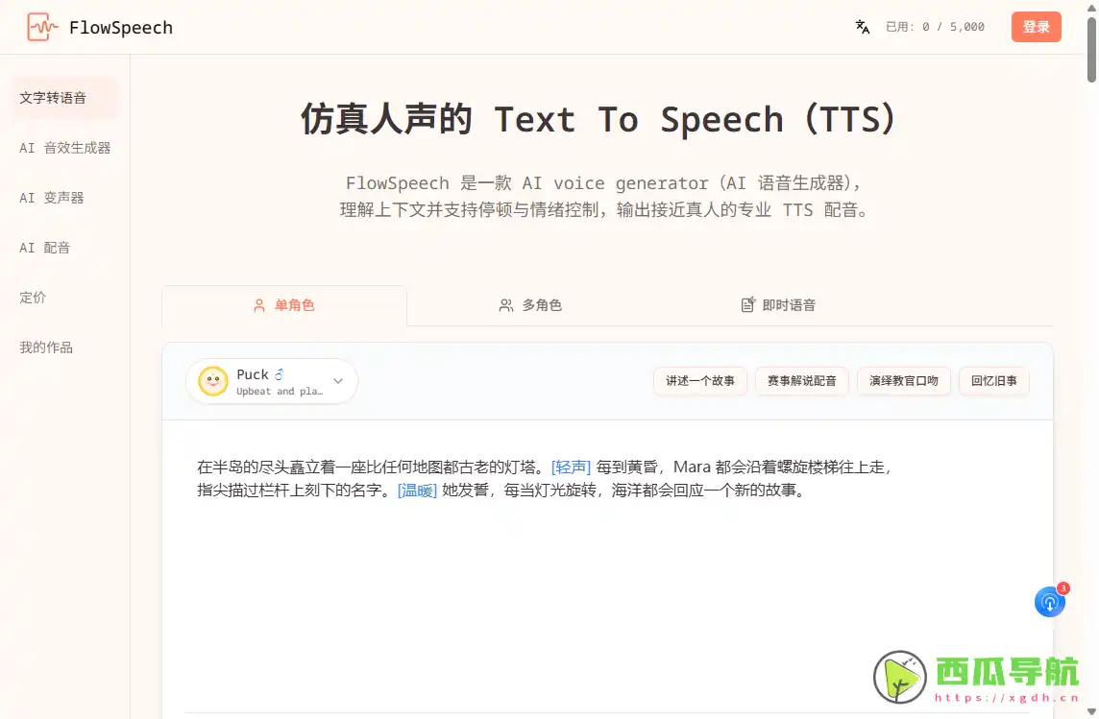Select the 回忆旧事 preset button
This screenshot has height=719, width=1099.
point(994,381)
